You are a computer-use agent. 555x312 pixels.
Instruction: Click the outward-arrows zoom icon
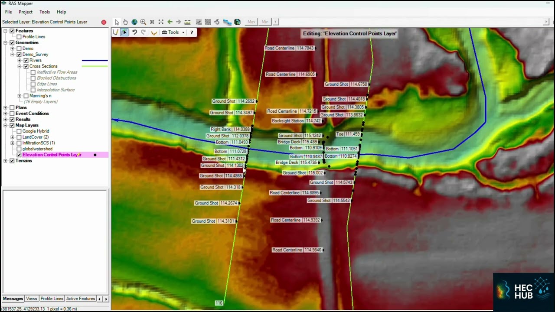pos(161,22)
